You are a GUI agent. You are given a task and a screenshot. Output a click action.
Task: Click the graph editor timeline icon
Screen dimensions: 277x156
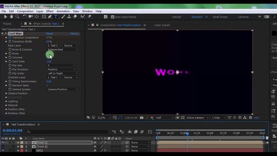point(150,132)
